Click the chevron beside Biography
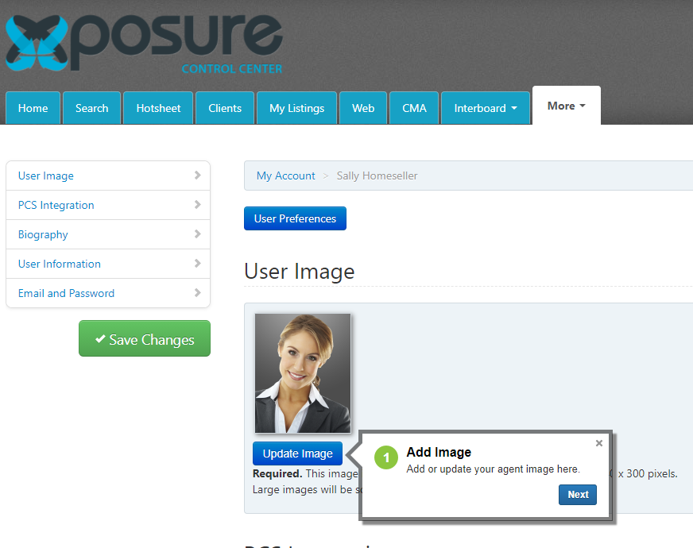The width and height of the screenshot is (693, 548). tap(198, 234)
